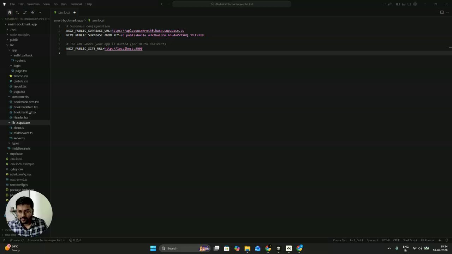Select the .env.local editor tab

(x=64, y=12)
